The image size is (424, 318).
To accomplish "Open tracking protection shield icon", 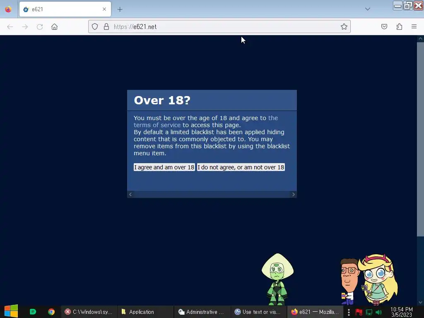I will coord(95,26).
